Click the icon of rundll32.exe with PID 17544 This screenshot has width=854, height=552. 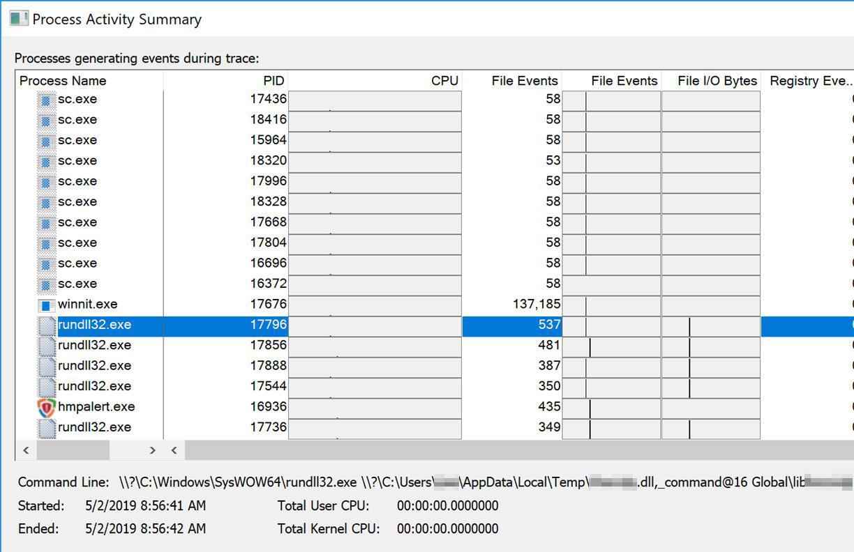(x=46, y=388)
